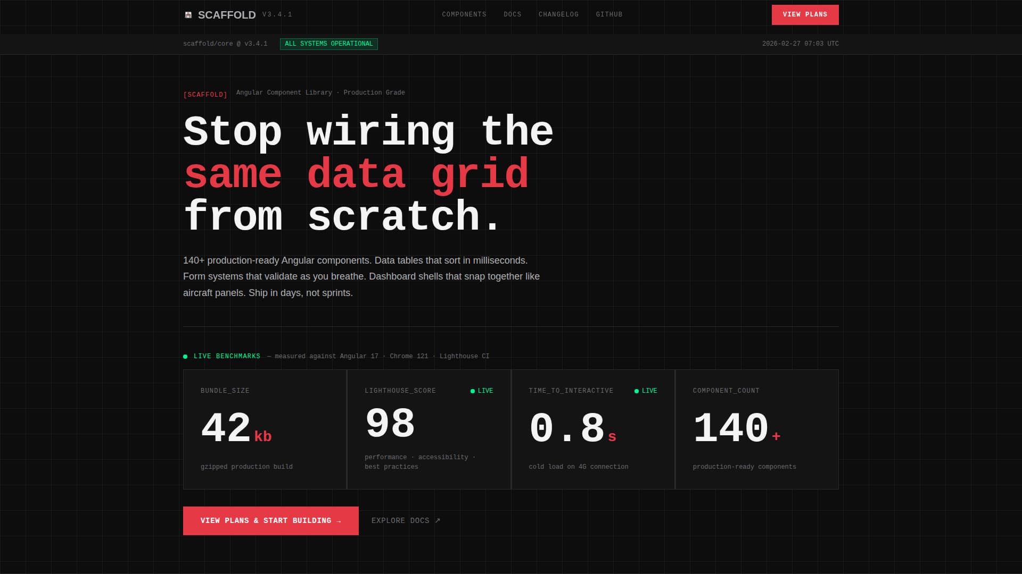The height and width of the screenshot is (574, 1022).
Task: Click View Plans & Start Building button
Action: (x=271, y=521)
